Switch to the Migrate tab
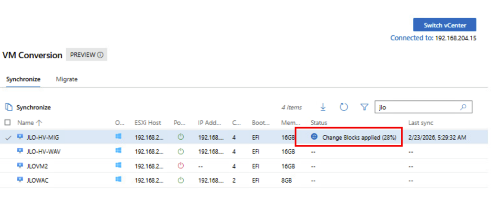491x197 pixels. click(67, 79)
